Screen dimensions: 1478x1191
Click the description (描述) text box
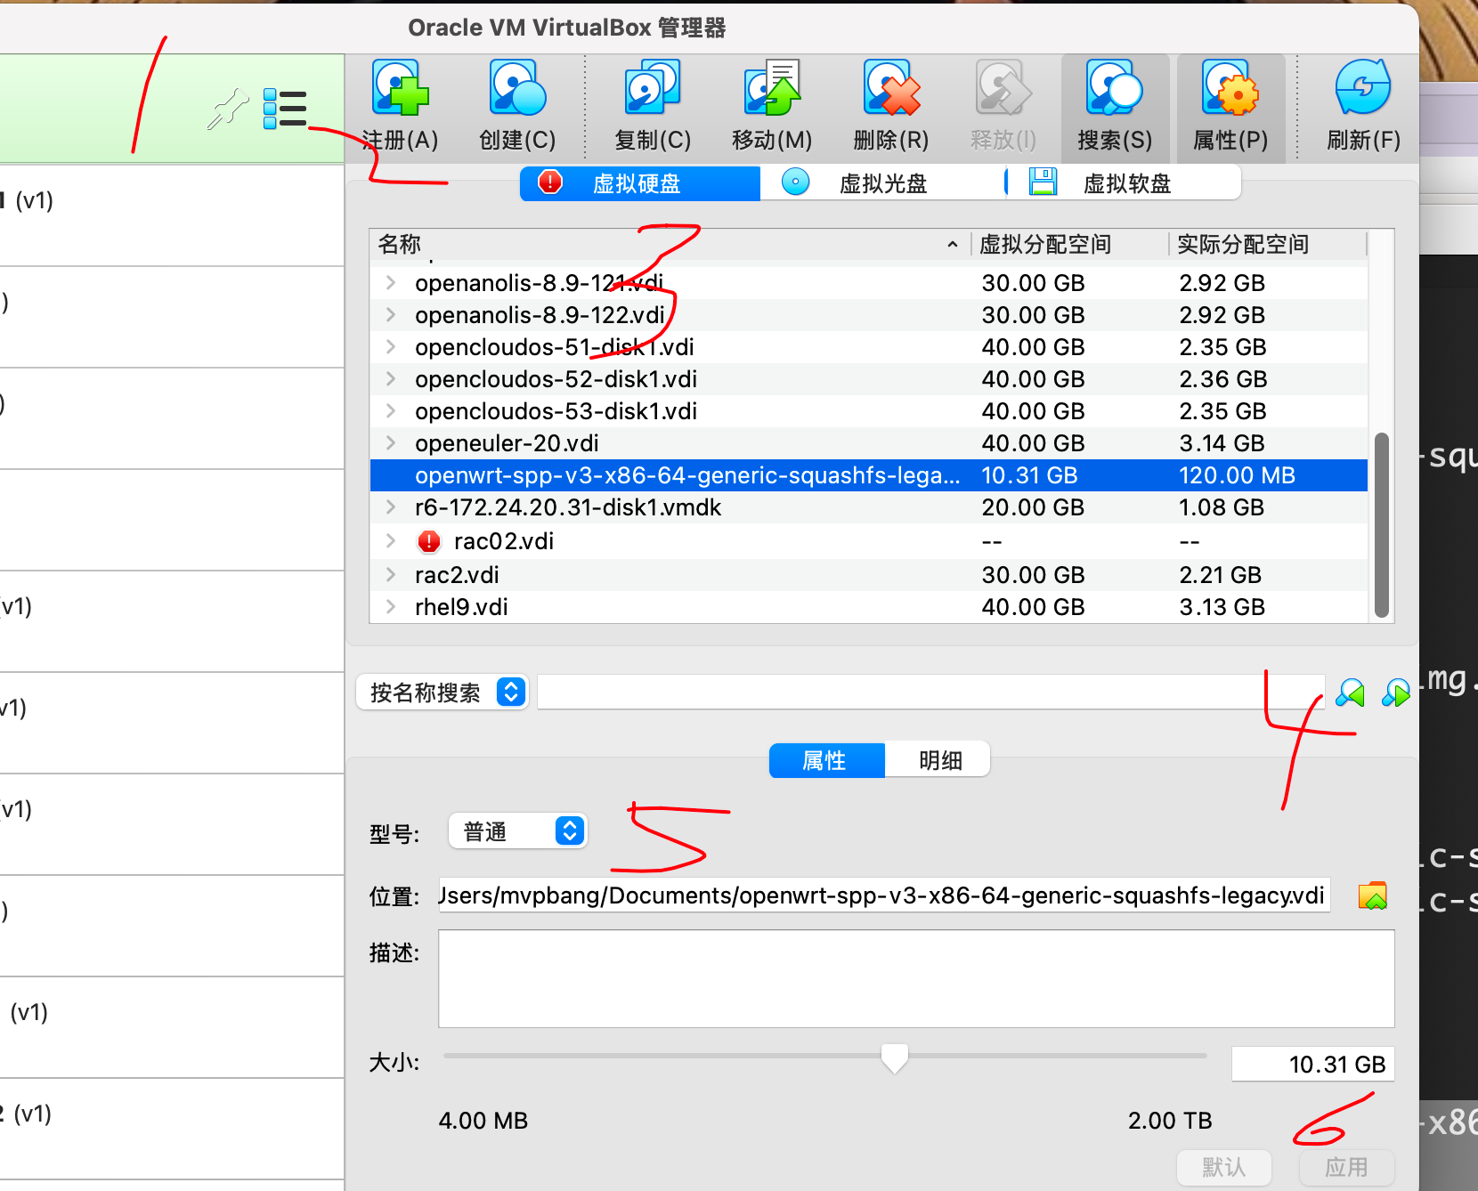point(915,978)
